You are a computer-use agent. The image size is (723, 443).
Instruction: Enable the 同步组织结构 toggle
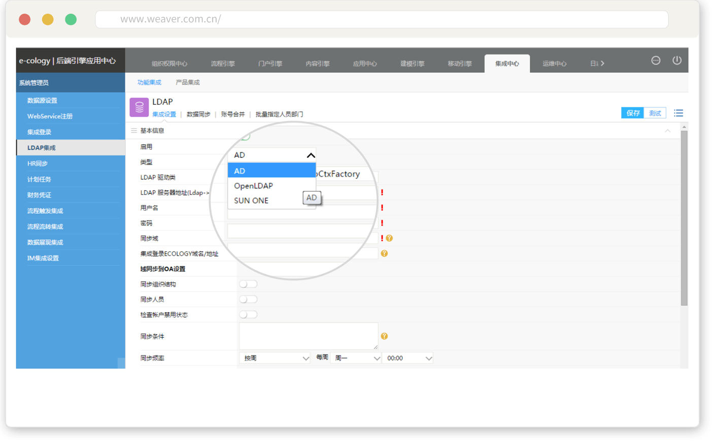pos(248,284)
